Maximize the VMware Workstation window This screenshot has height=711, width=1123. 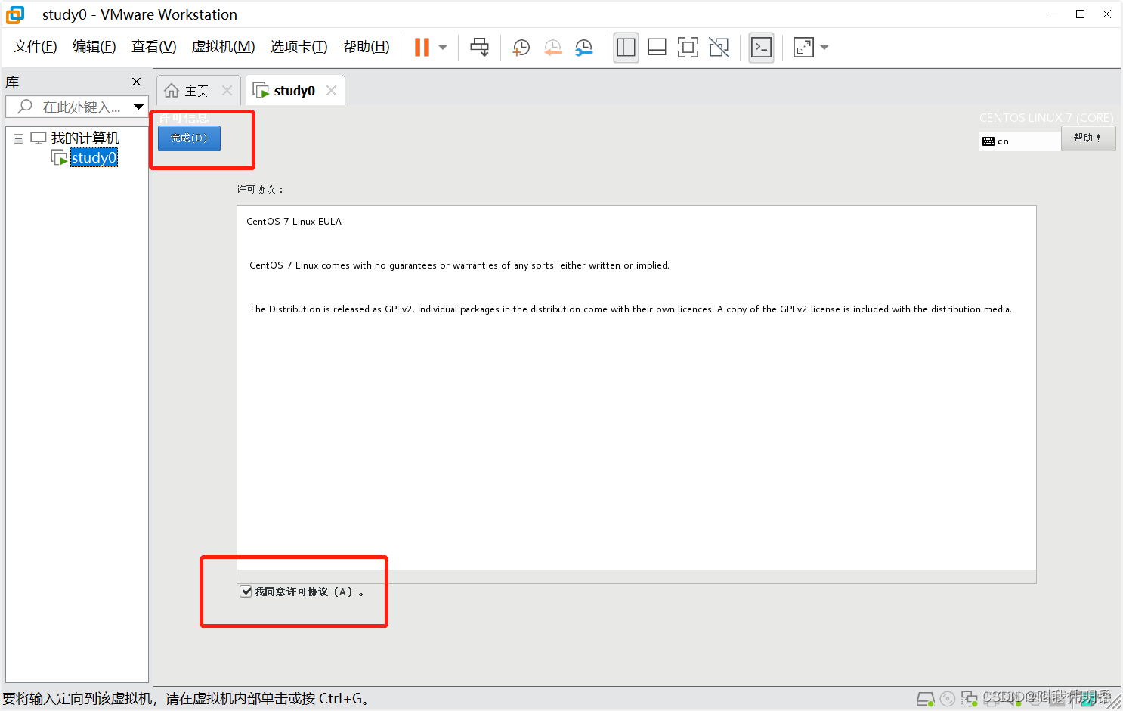click(1080, 14)
